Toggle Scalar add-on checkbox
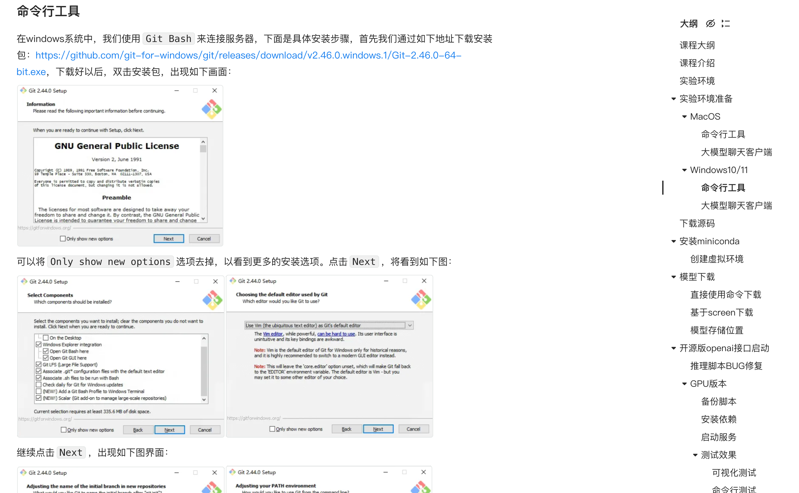The height and width of the screenshot is (493, 799). [x=39, y=398]
